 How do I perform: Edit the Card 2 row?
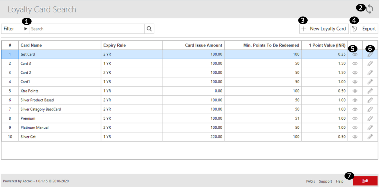(370, 73)
